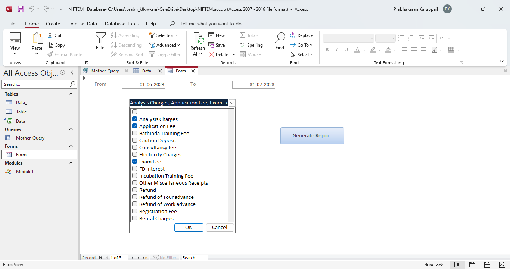Toggle Bold formatting

pos(327,49)
